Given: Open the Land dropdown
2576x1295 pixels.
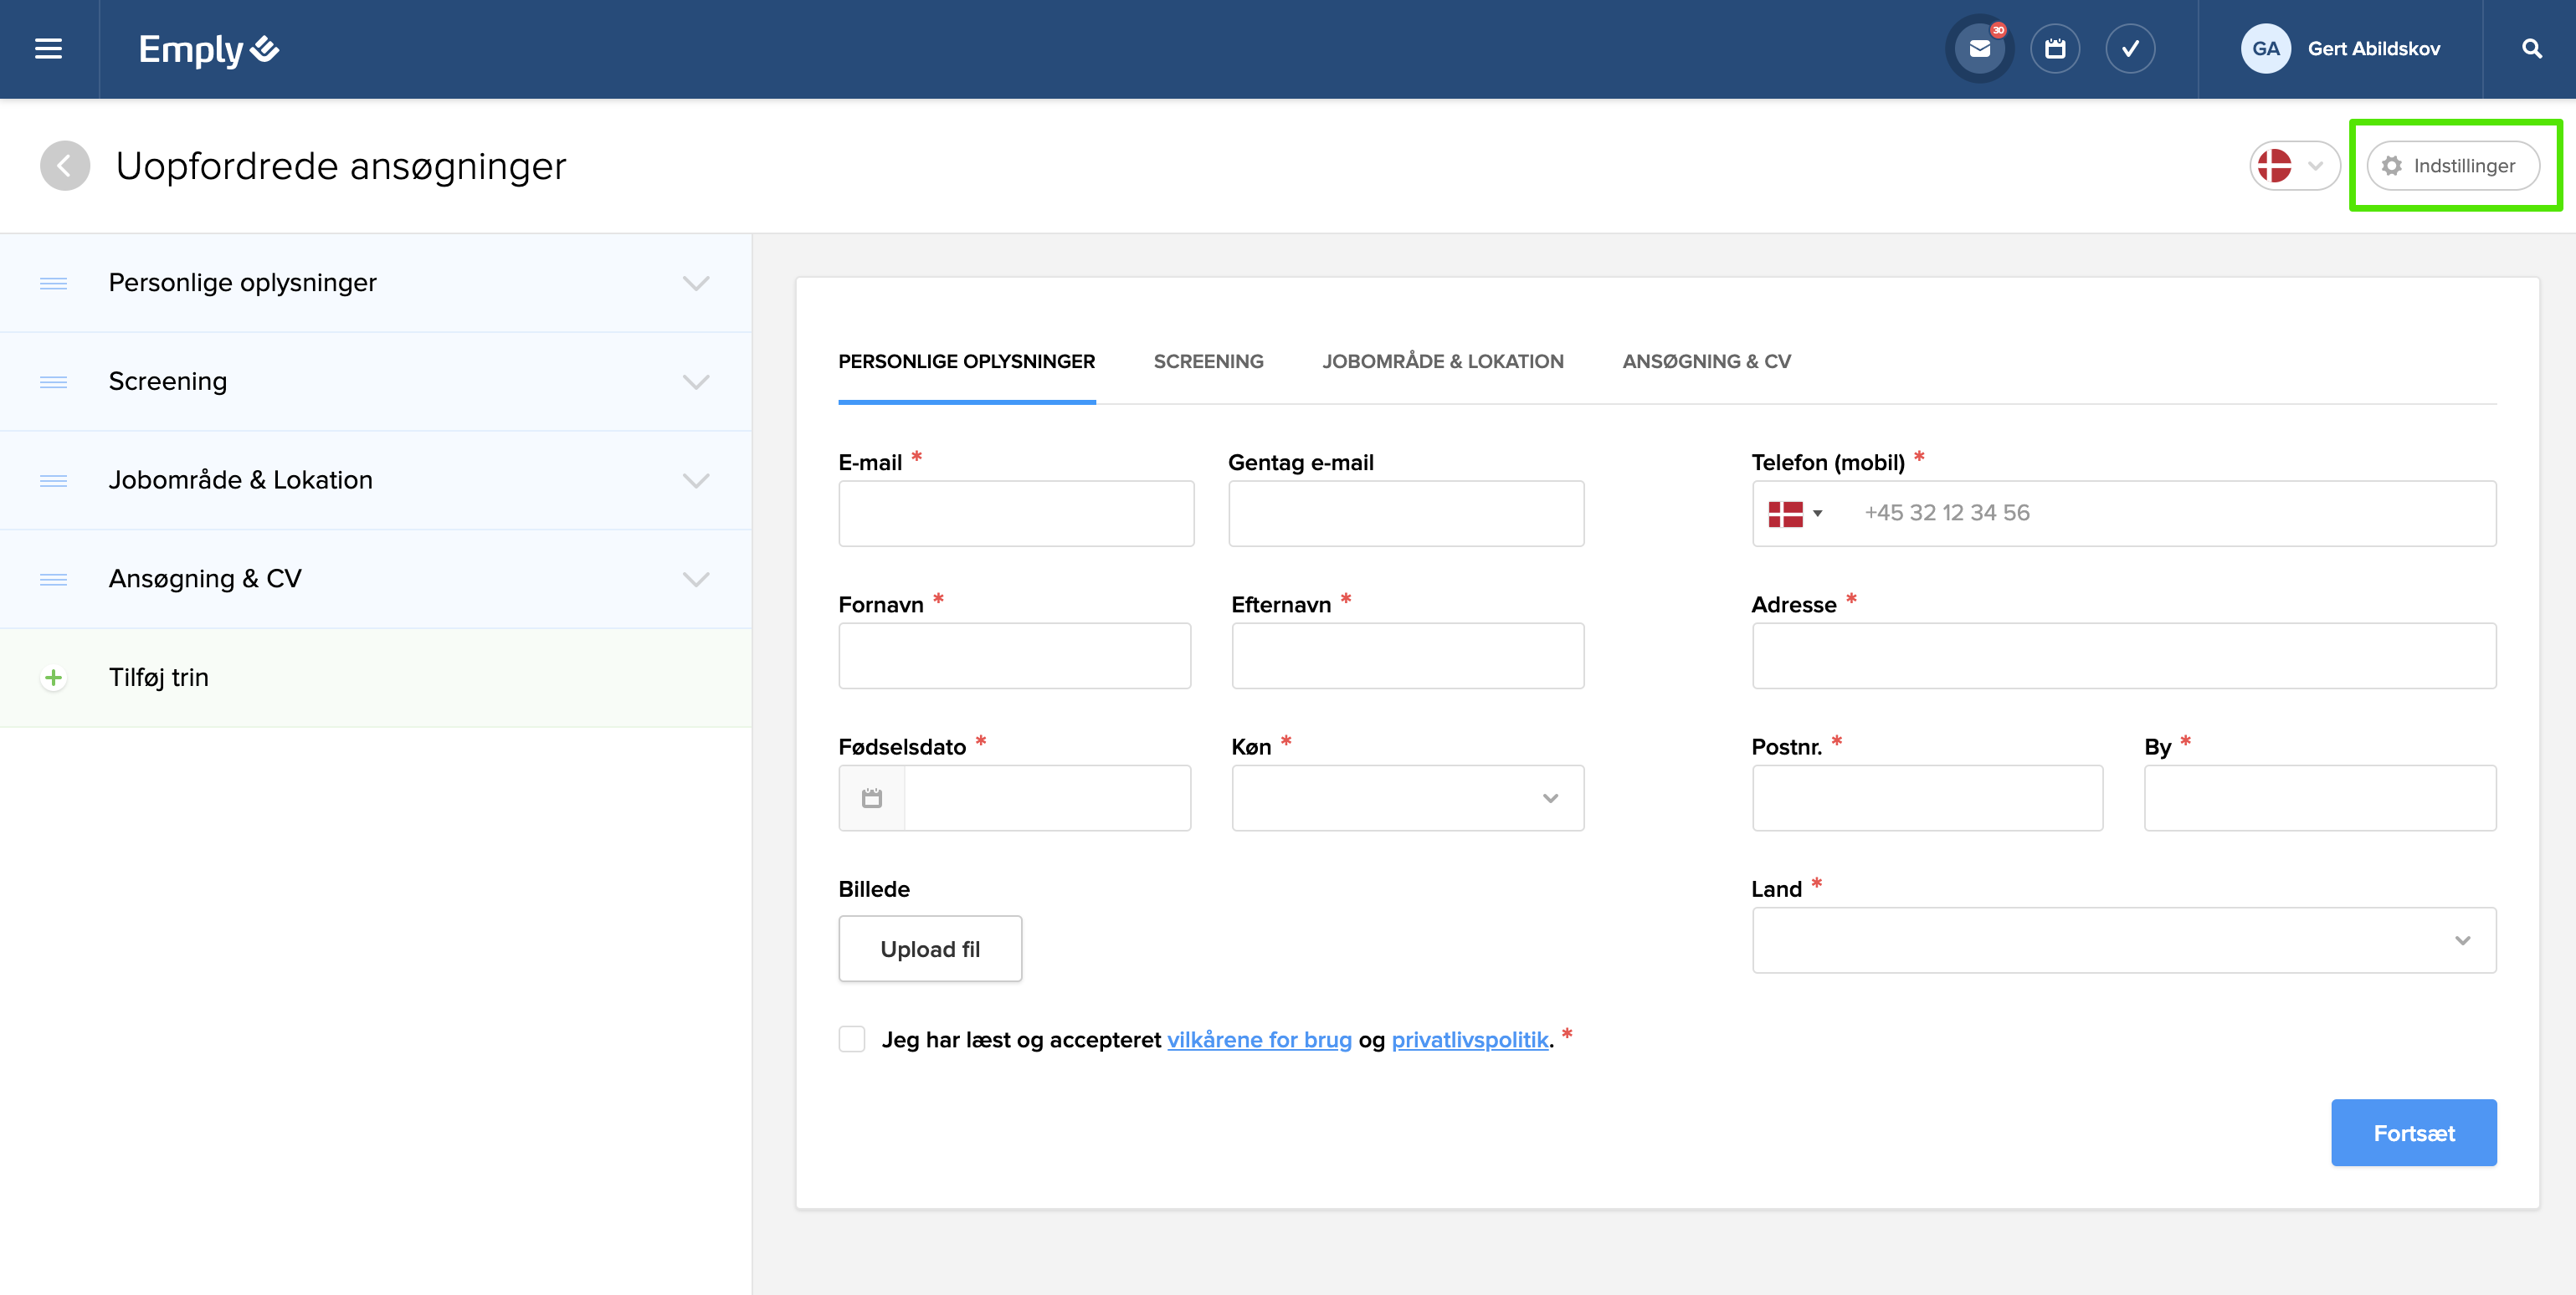Looking at the screenshot, I should coord(2123,940).
